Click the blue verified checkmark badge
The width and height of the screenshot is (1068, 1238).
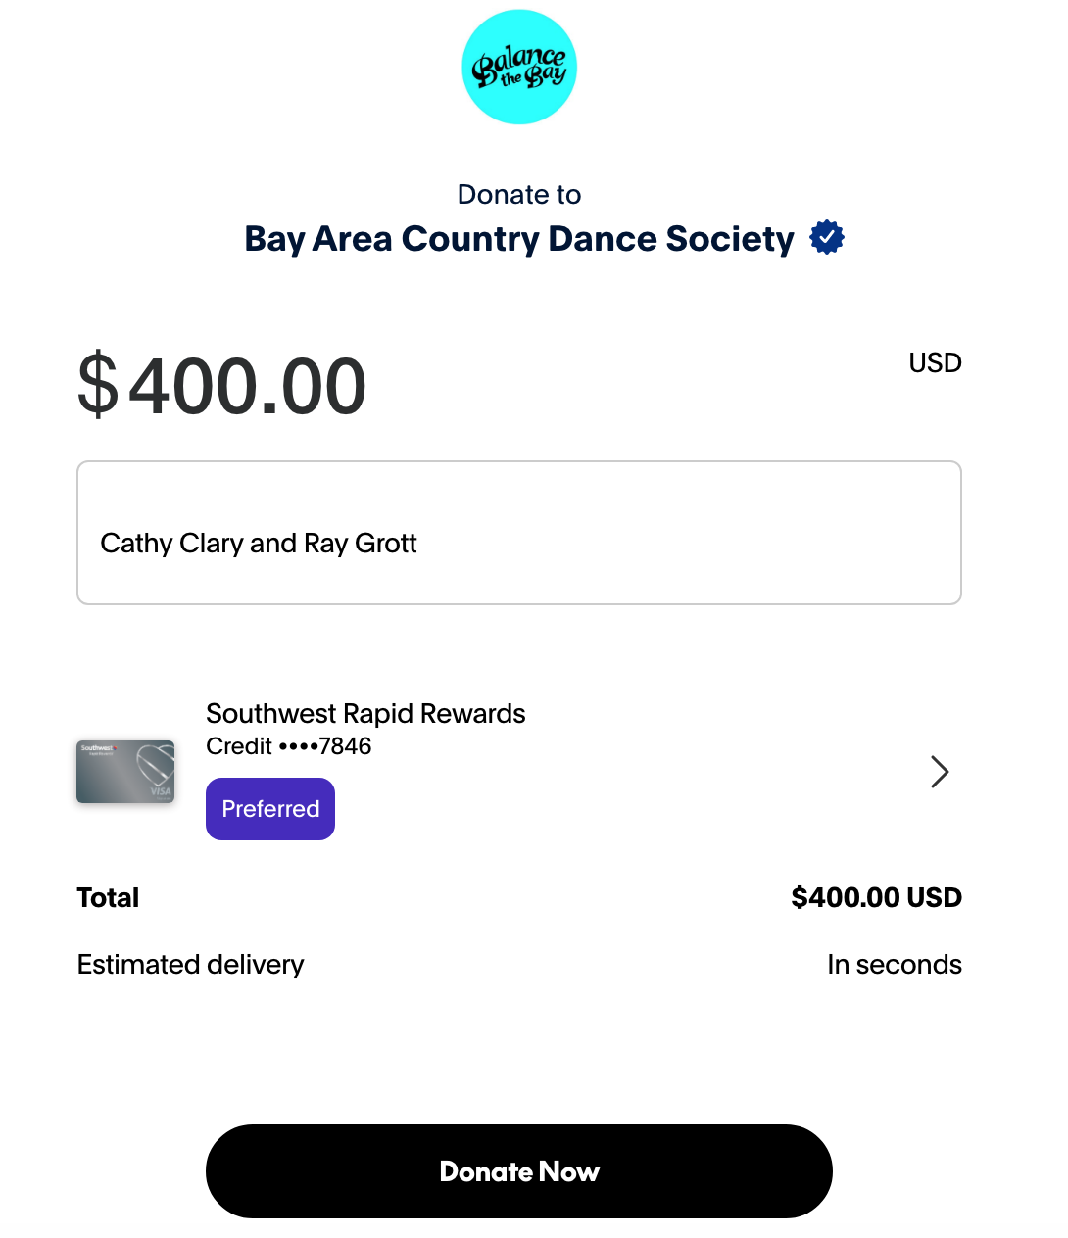click(827, 238)
